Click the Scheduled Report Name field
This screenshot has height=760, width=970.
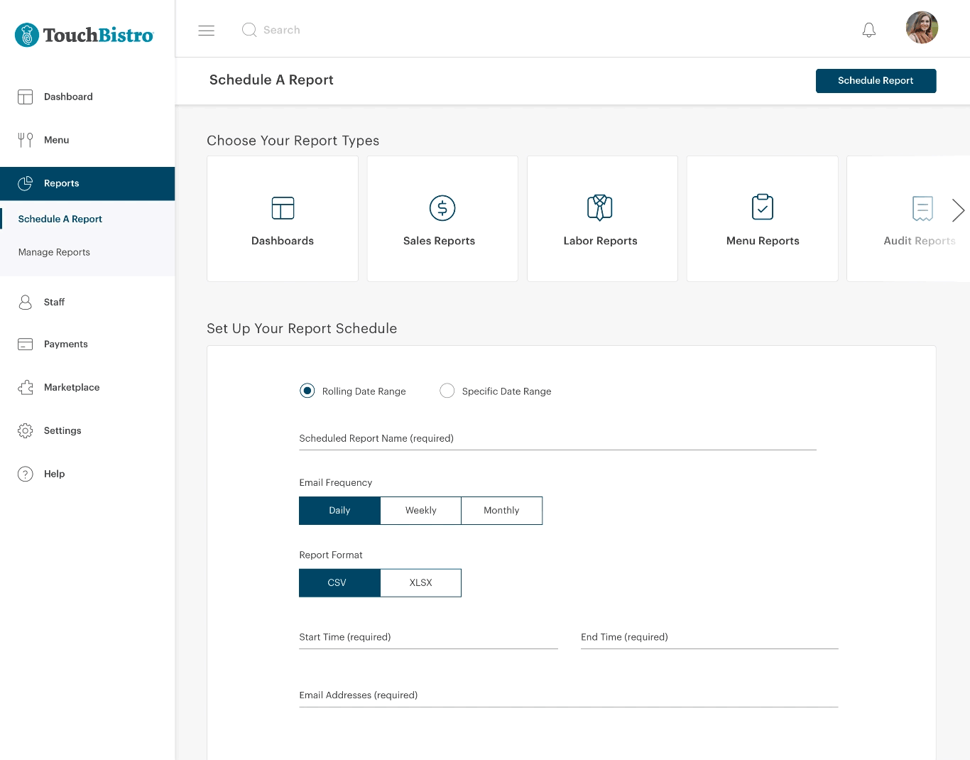[x=557, y=439]
